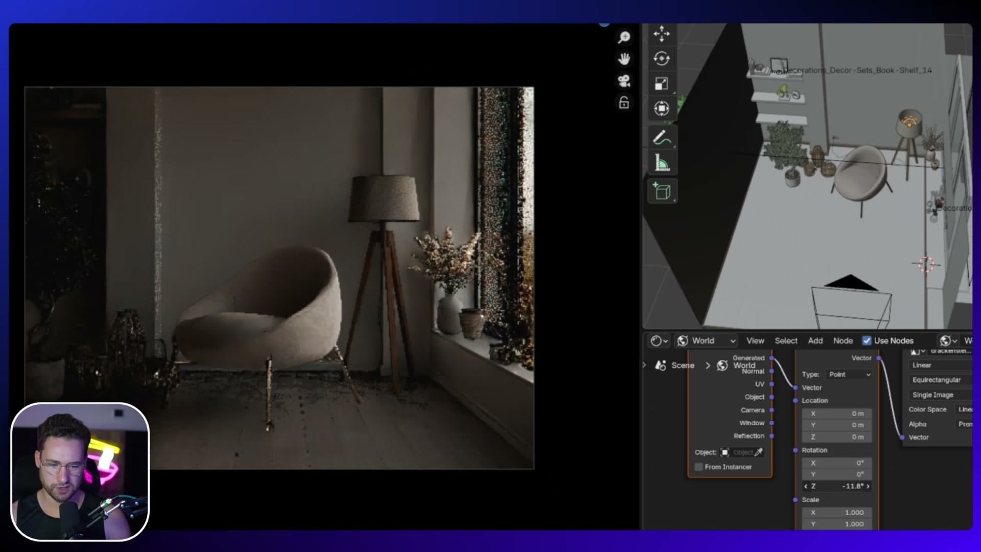This screenshot has width=981, height=552.
Task: Open the Equirectangular projection dropdown
Action: pos(940,380)
